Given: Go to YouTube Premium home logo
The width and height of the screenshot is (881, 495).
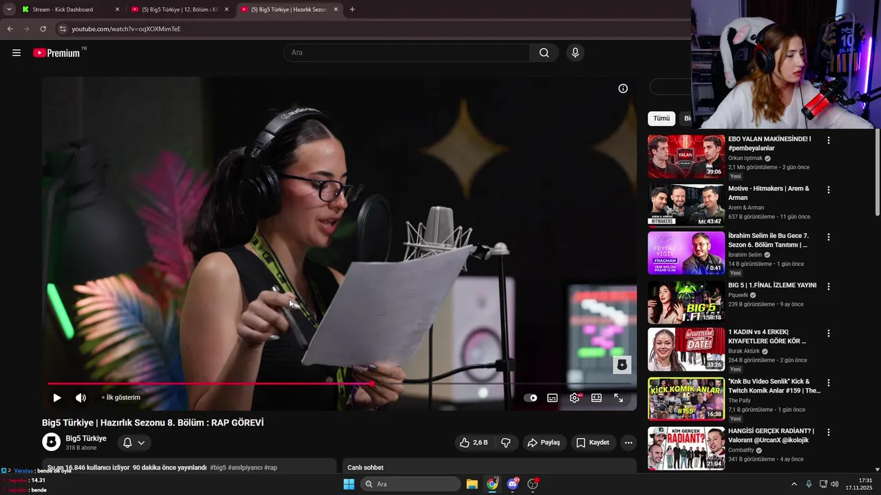Looking at the screenshot, I should coord(56,53).
